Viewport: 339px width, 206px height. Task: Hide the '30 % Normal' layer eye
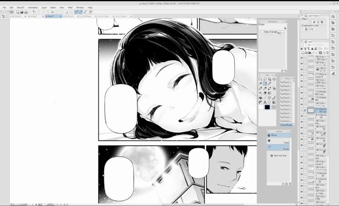[x=302, y=116]
